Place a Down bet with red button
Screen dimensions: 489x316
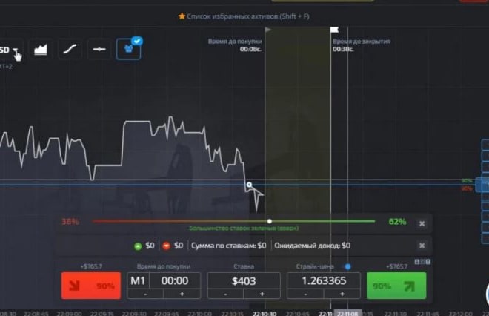click(x=91, y=286)
